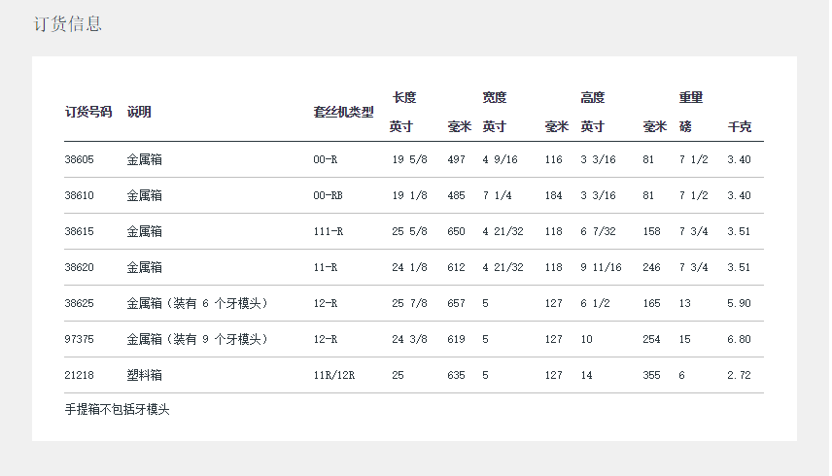Click the 订货号码 column header
Screen dimensions: 832x476
(87, 112)
